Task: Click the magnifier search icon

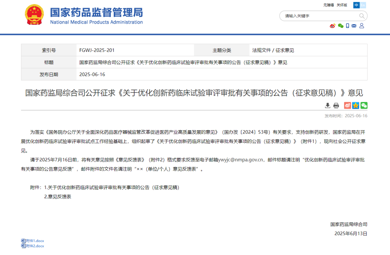Action: 362,16
